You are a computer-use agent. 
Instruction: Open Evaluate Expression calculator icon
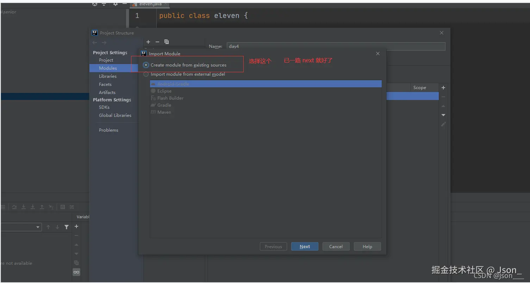coord(63,207)
